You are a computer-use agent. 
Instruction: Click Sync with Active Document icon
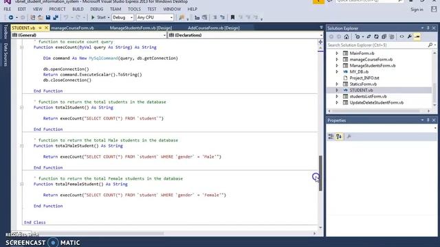pyautogui.click(x=368, y=36)
